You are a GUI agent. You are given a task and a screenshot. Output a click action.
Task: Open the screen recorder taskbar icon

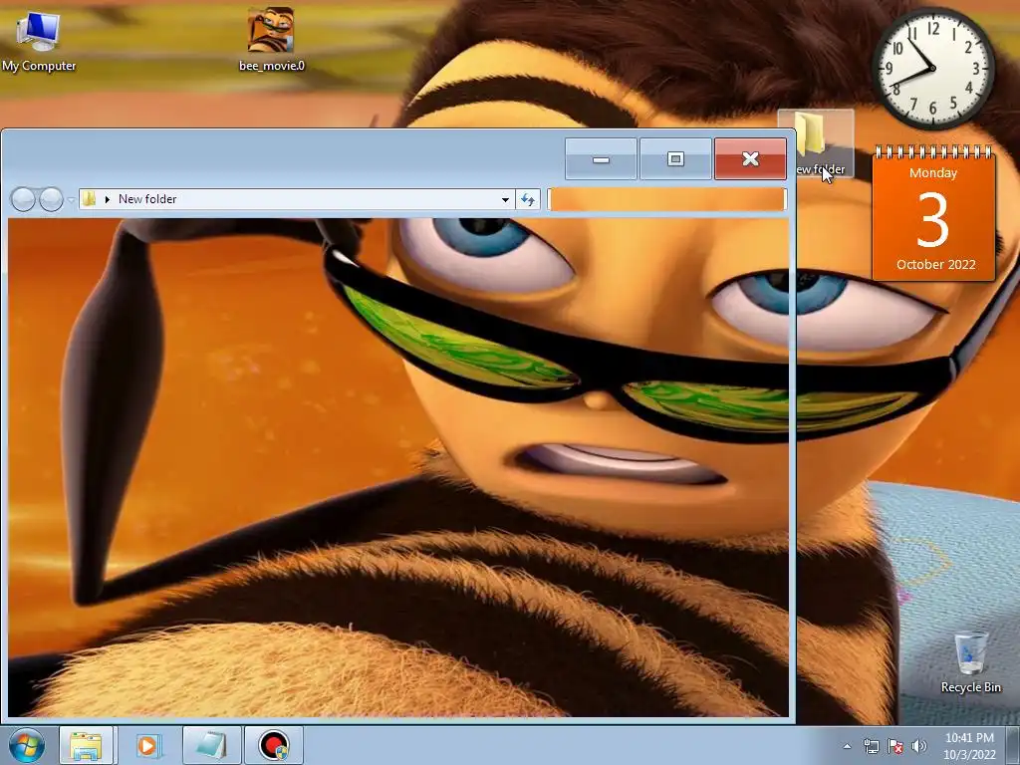coord(274,745)
